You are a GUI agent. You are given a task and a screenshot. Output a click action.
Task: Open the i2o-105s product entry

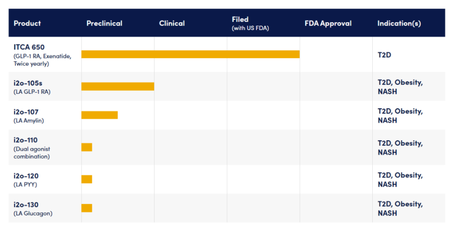(x=28, y=83)
